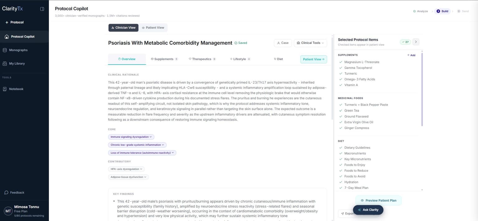Switch to Patient View toggle
Image resolution: width=478 pixels, height=221 pixels.
click(x=153, y=28)
